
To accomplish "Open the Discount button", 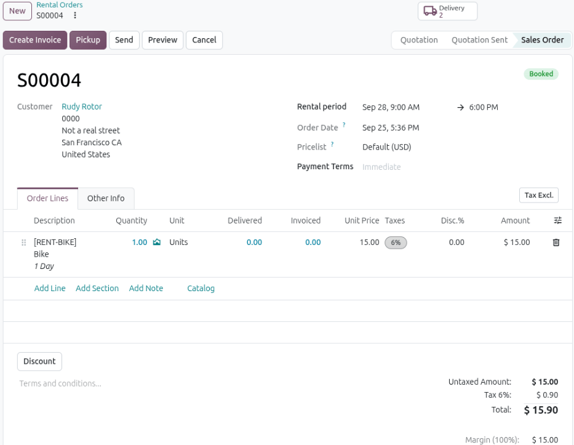I will [39, 361].
